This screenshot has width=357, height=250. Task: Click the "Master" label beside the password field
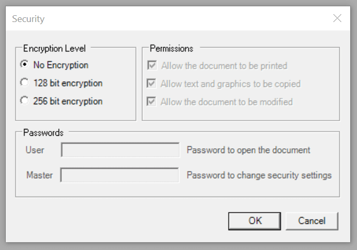[x=39, y=175]
